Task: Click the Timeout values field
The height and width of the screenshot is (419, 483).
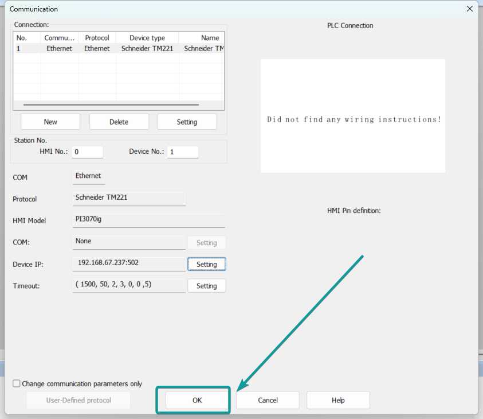Action: (129, 285)
